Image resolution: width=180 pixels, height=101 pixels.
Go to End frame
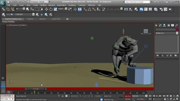tap(164, 96)
